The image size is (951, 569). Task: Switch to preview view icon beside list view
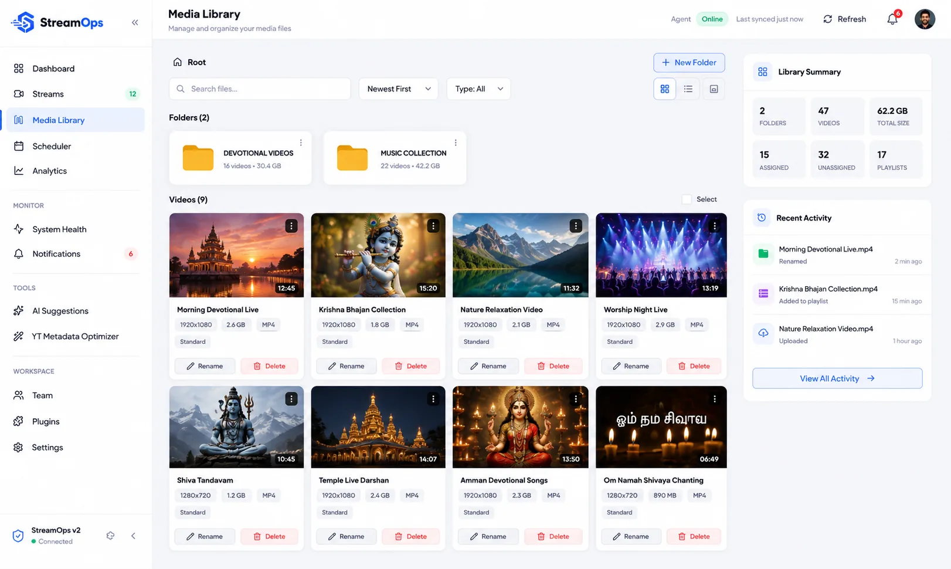pos(714,89)
